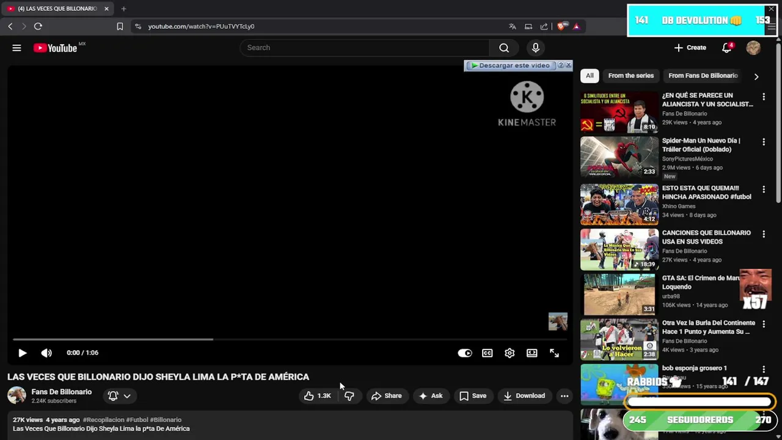Screen dimensions: 782x440
Task: Select the From Fans De Billonario chip
Action: pyautogui.click(x=703, y=76)
